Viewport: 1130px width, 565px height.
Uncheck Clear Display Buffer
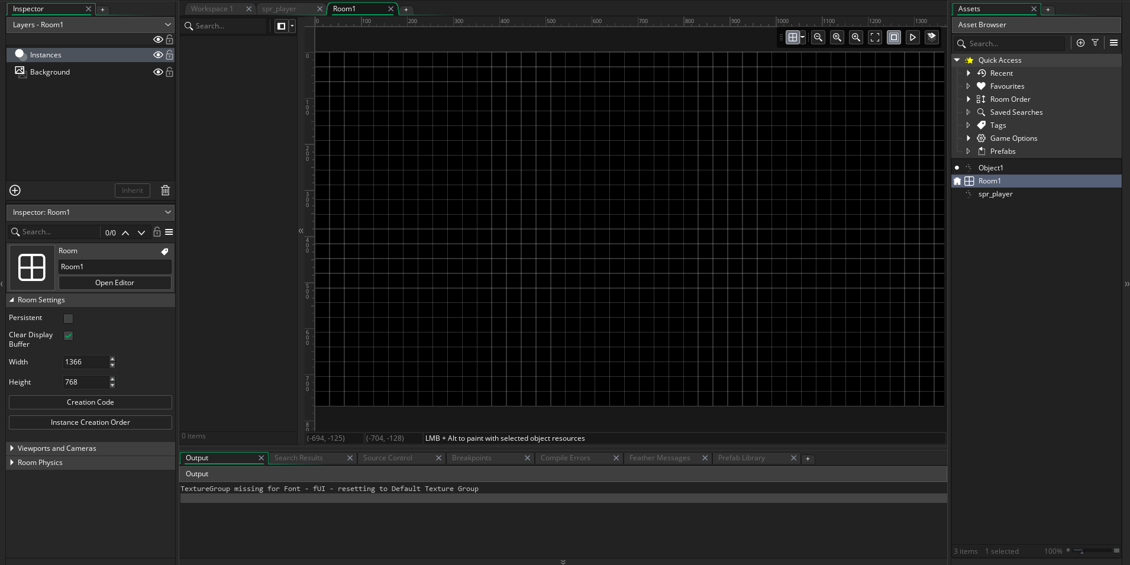coord(69,336)
